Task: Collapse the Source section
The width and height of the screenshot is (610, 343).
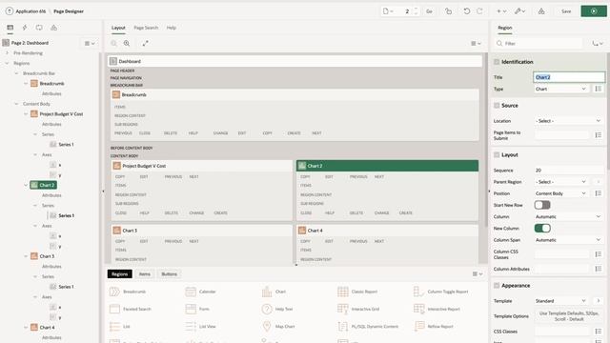Action: (497, 106)
